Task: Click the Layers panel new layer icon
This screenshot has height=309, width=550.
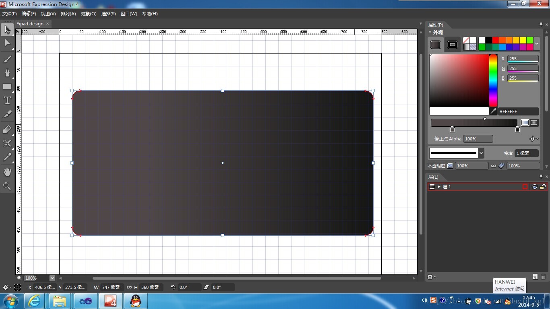Action: click(x=535, y=277)
